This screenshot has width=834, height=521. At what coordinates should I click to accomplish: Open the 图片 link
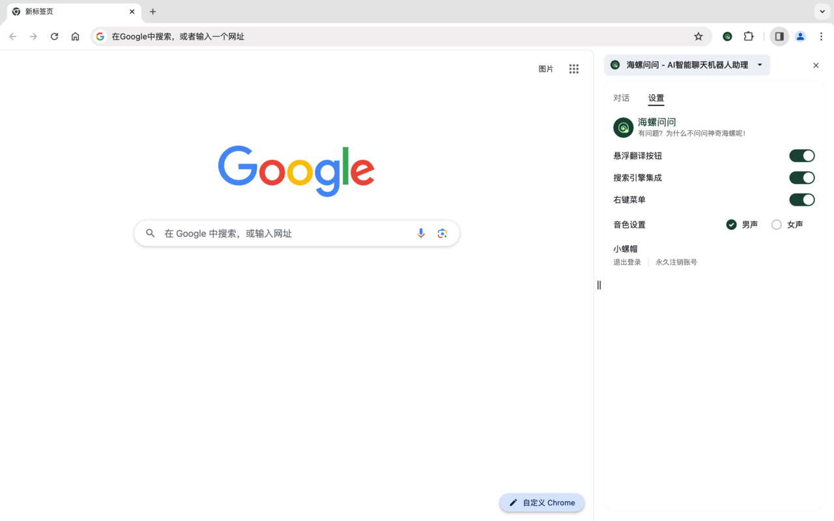546,69
